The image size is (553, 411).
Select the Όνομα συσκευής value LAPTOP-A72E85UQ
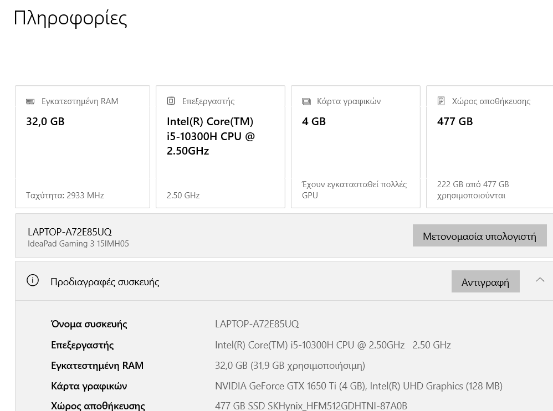pos(257,324)
